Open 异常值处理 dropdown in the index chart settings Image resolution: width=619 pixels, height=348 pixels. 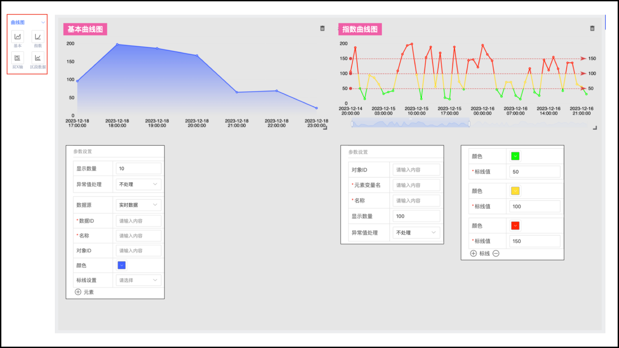(415, 232)
